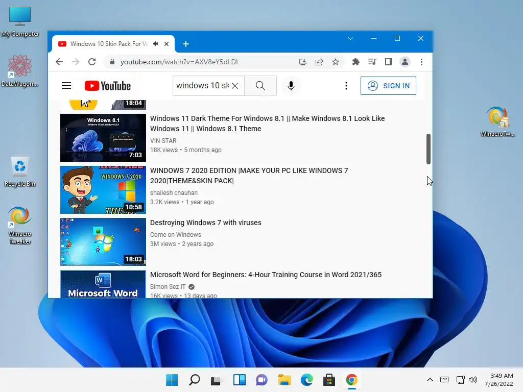Open Destroying Windows 7 video thumbnail
This screenshot has height=392, width=523.
103,241
